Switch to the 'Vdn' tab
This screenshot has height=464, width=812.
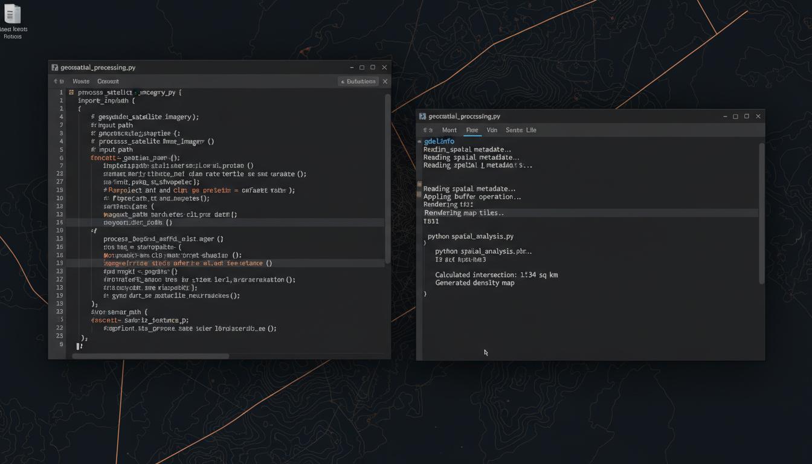pyautogui.click(x=492, y=130)
